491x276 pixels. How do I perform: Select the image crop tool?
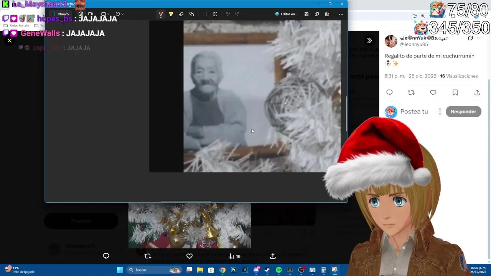click(x=205, y=14)
